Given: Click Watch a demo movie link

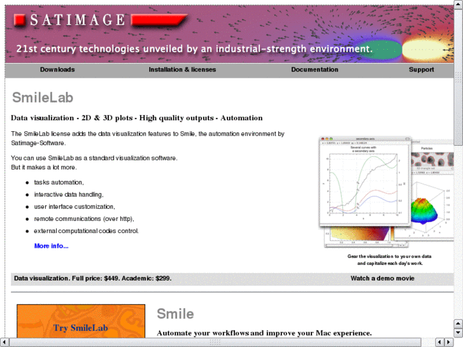Looking at the screenshot, I should point(382,278).
